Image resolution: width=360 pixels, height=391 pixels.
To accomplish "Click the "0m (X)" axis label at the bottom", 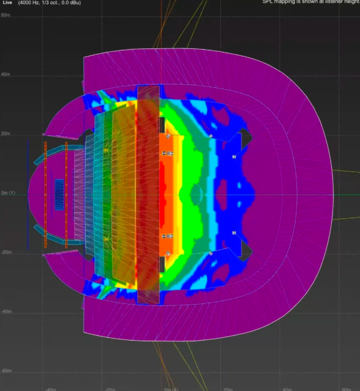I will (x=170, y=389).
